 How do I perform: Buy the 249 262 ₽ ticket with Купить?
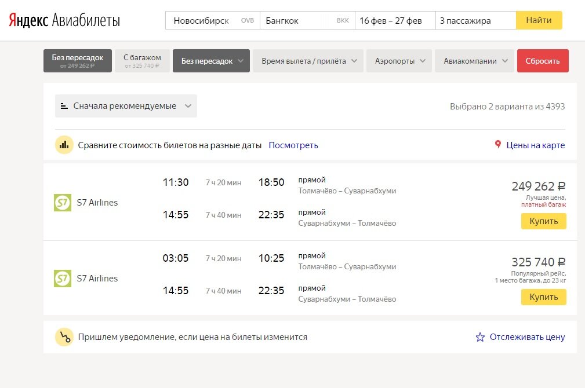544,221
